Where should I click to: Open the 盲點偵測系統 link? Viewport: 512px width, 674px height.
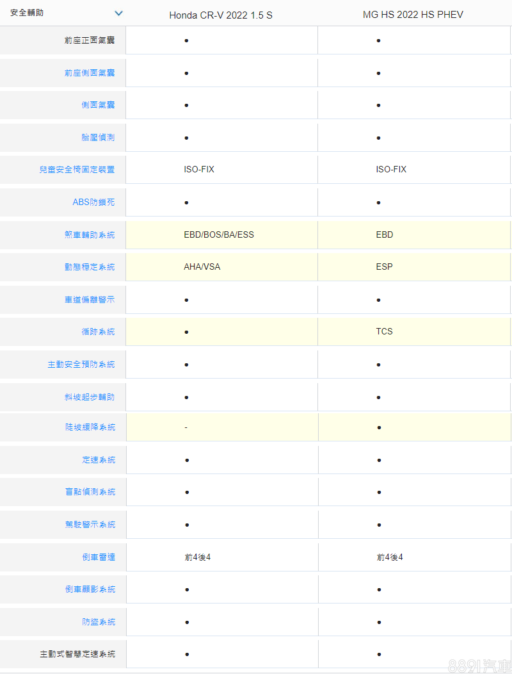(90, 492)
